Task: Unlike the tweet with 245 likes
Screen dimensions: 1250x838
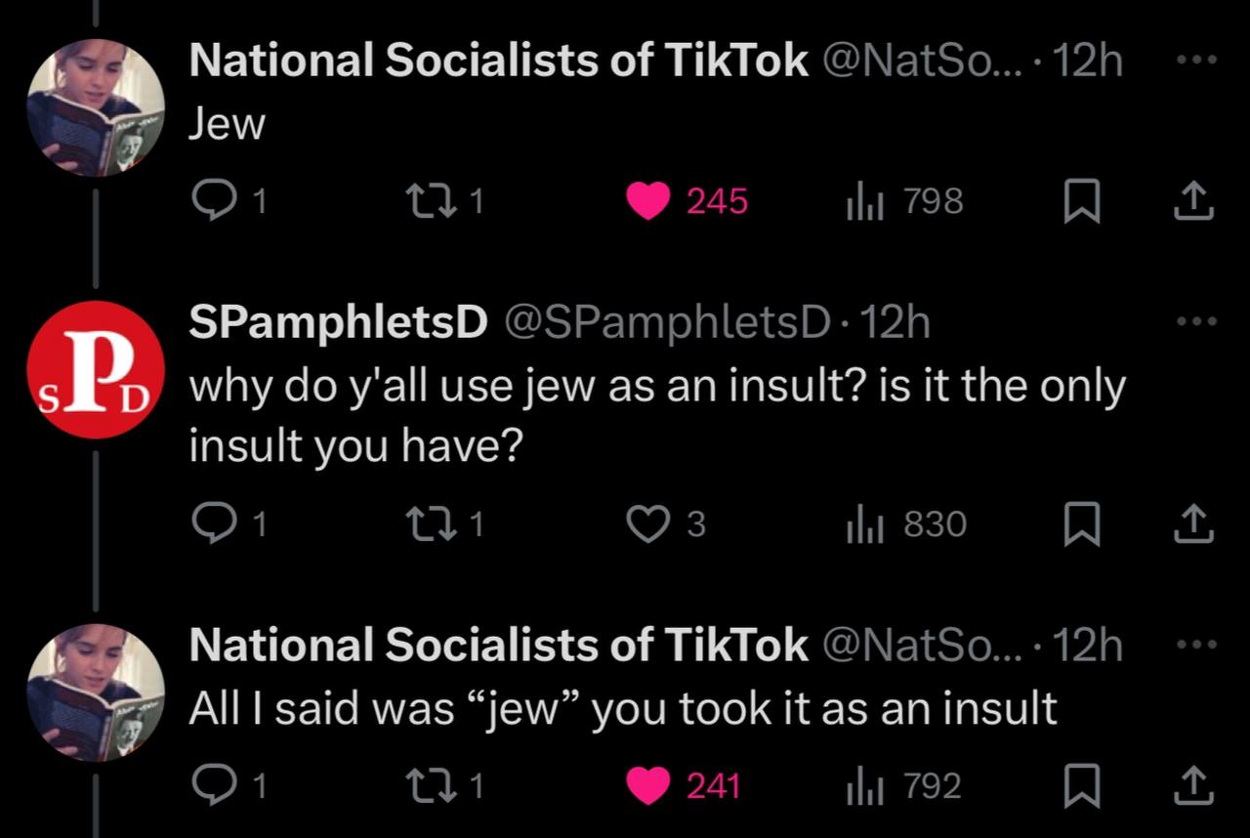Action: [648, 200]
